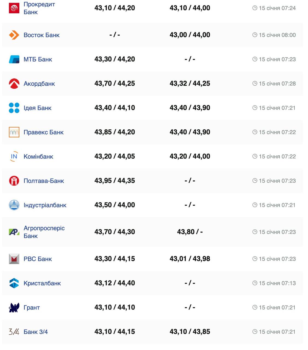Screen dimensions: 308x350
Task: Click the Ідея Банк four-dots logo
Action: pos(14,108)
